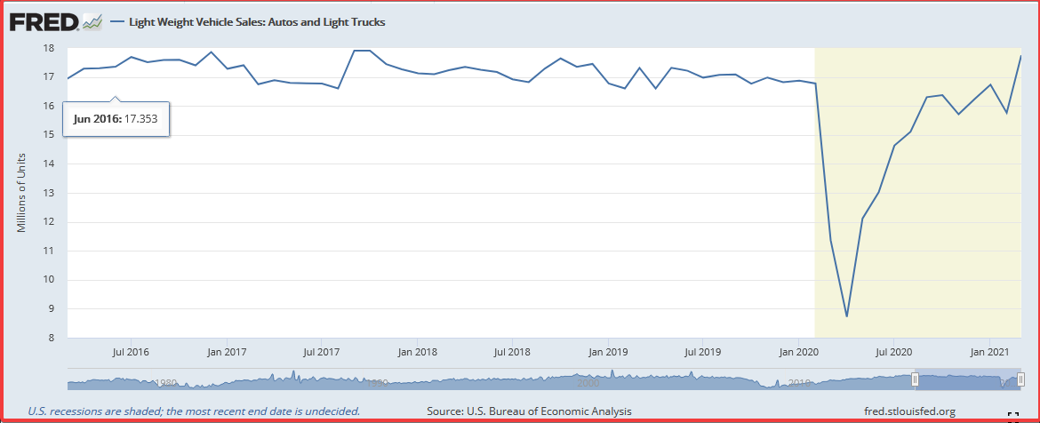This screenshot has height=423, width=1040.
Task: Click the recession shading note text
Action: [194, 411]
